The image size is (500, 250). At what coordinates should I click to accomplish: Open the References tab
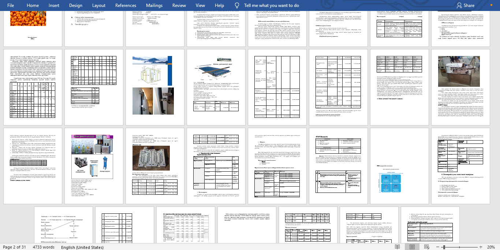pos(126,5)
